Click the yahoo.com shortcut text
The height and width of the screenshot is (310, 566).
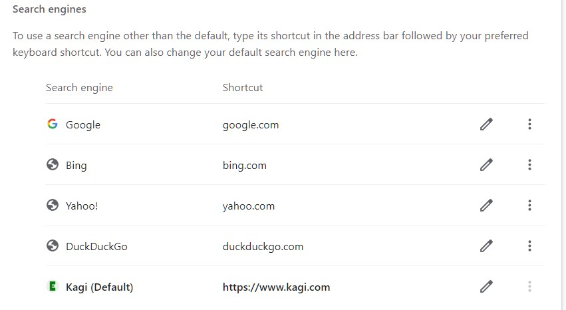tap(249, 206)
